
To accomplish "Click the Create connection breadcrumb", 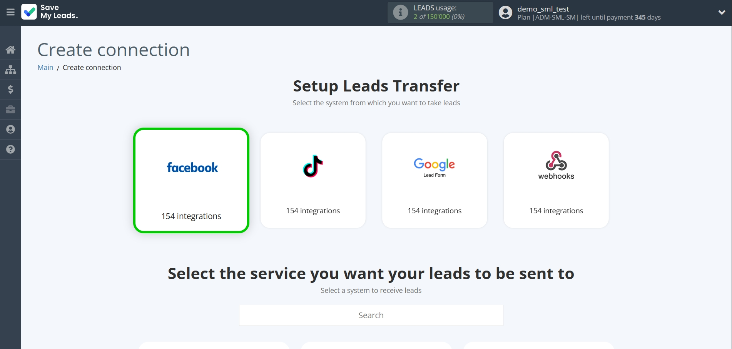I will (92, 67).
